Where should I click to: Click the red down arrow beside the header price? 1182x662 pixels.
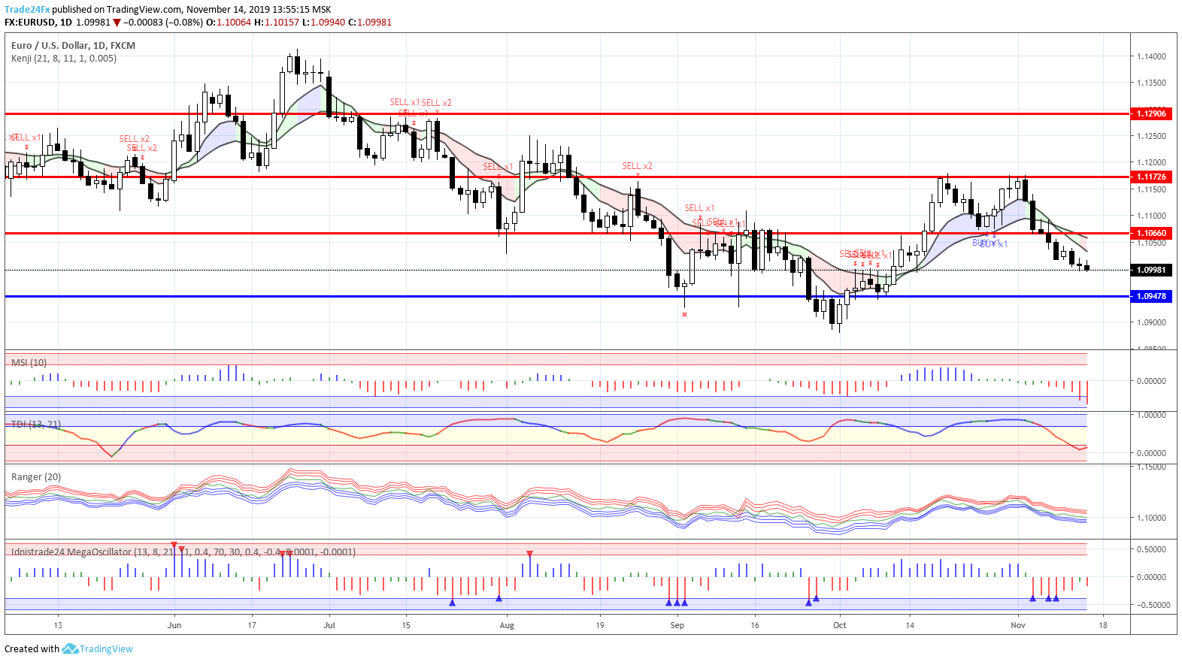pyautogui.click(x=117, y=23)
